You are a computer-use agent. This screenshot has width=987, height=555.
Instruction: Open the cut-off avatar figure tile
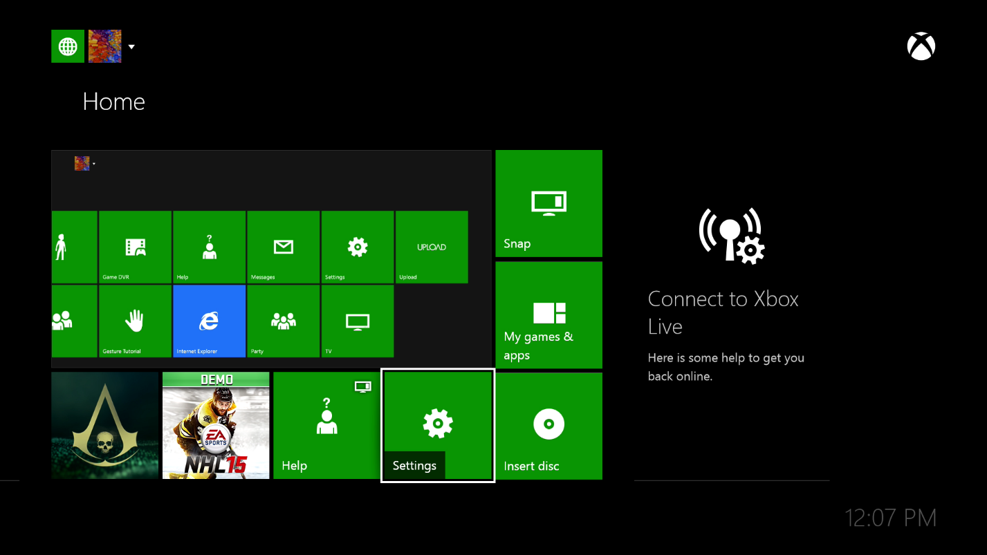[x=75, y=247]
